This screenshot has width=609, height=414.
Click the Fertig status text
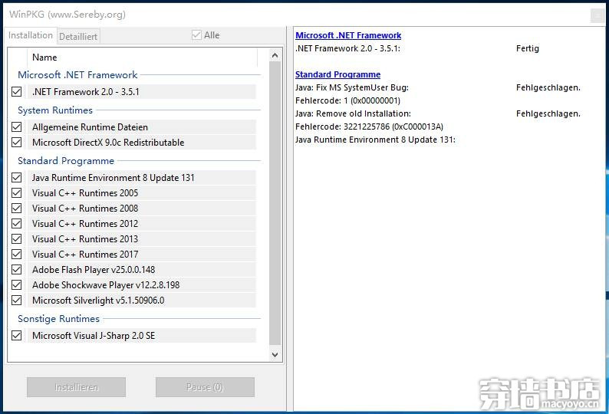click(528, 48)
